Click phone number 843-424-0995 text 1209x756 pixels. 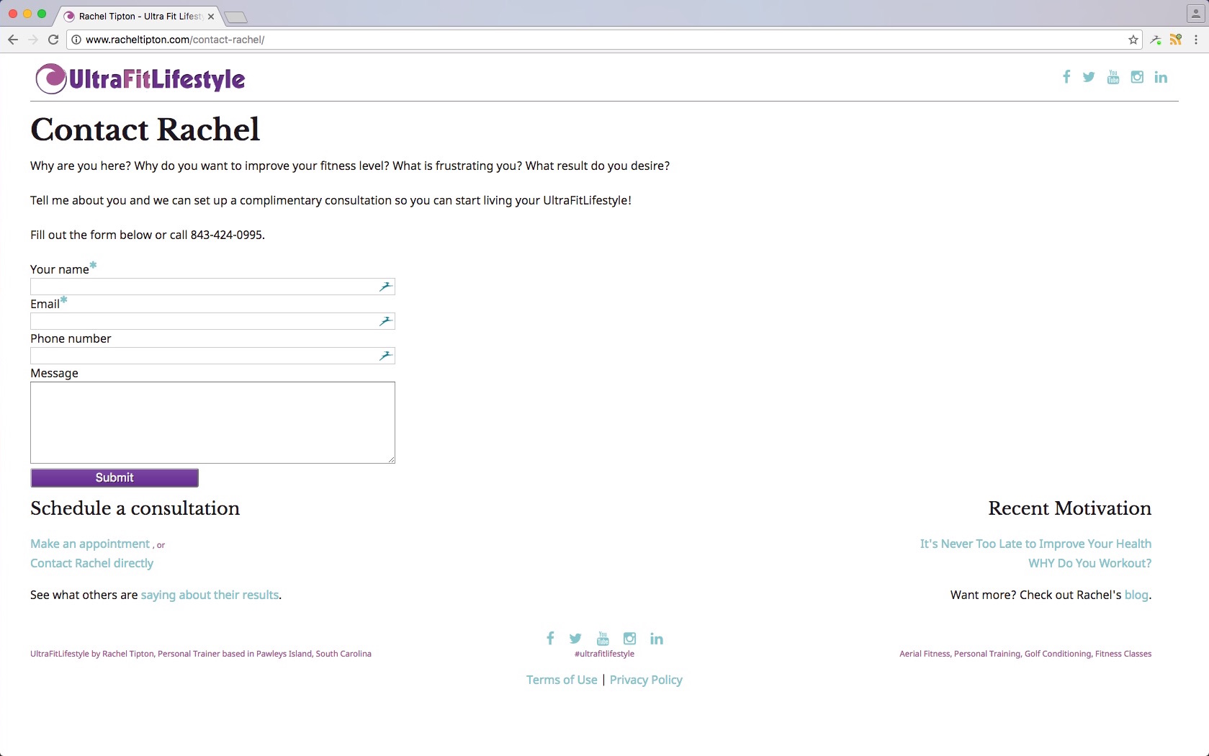pyautogui.click(x=226, y=235)
